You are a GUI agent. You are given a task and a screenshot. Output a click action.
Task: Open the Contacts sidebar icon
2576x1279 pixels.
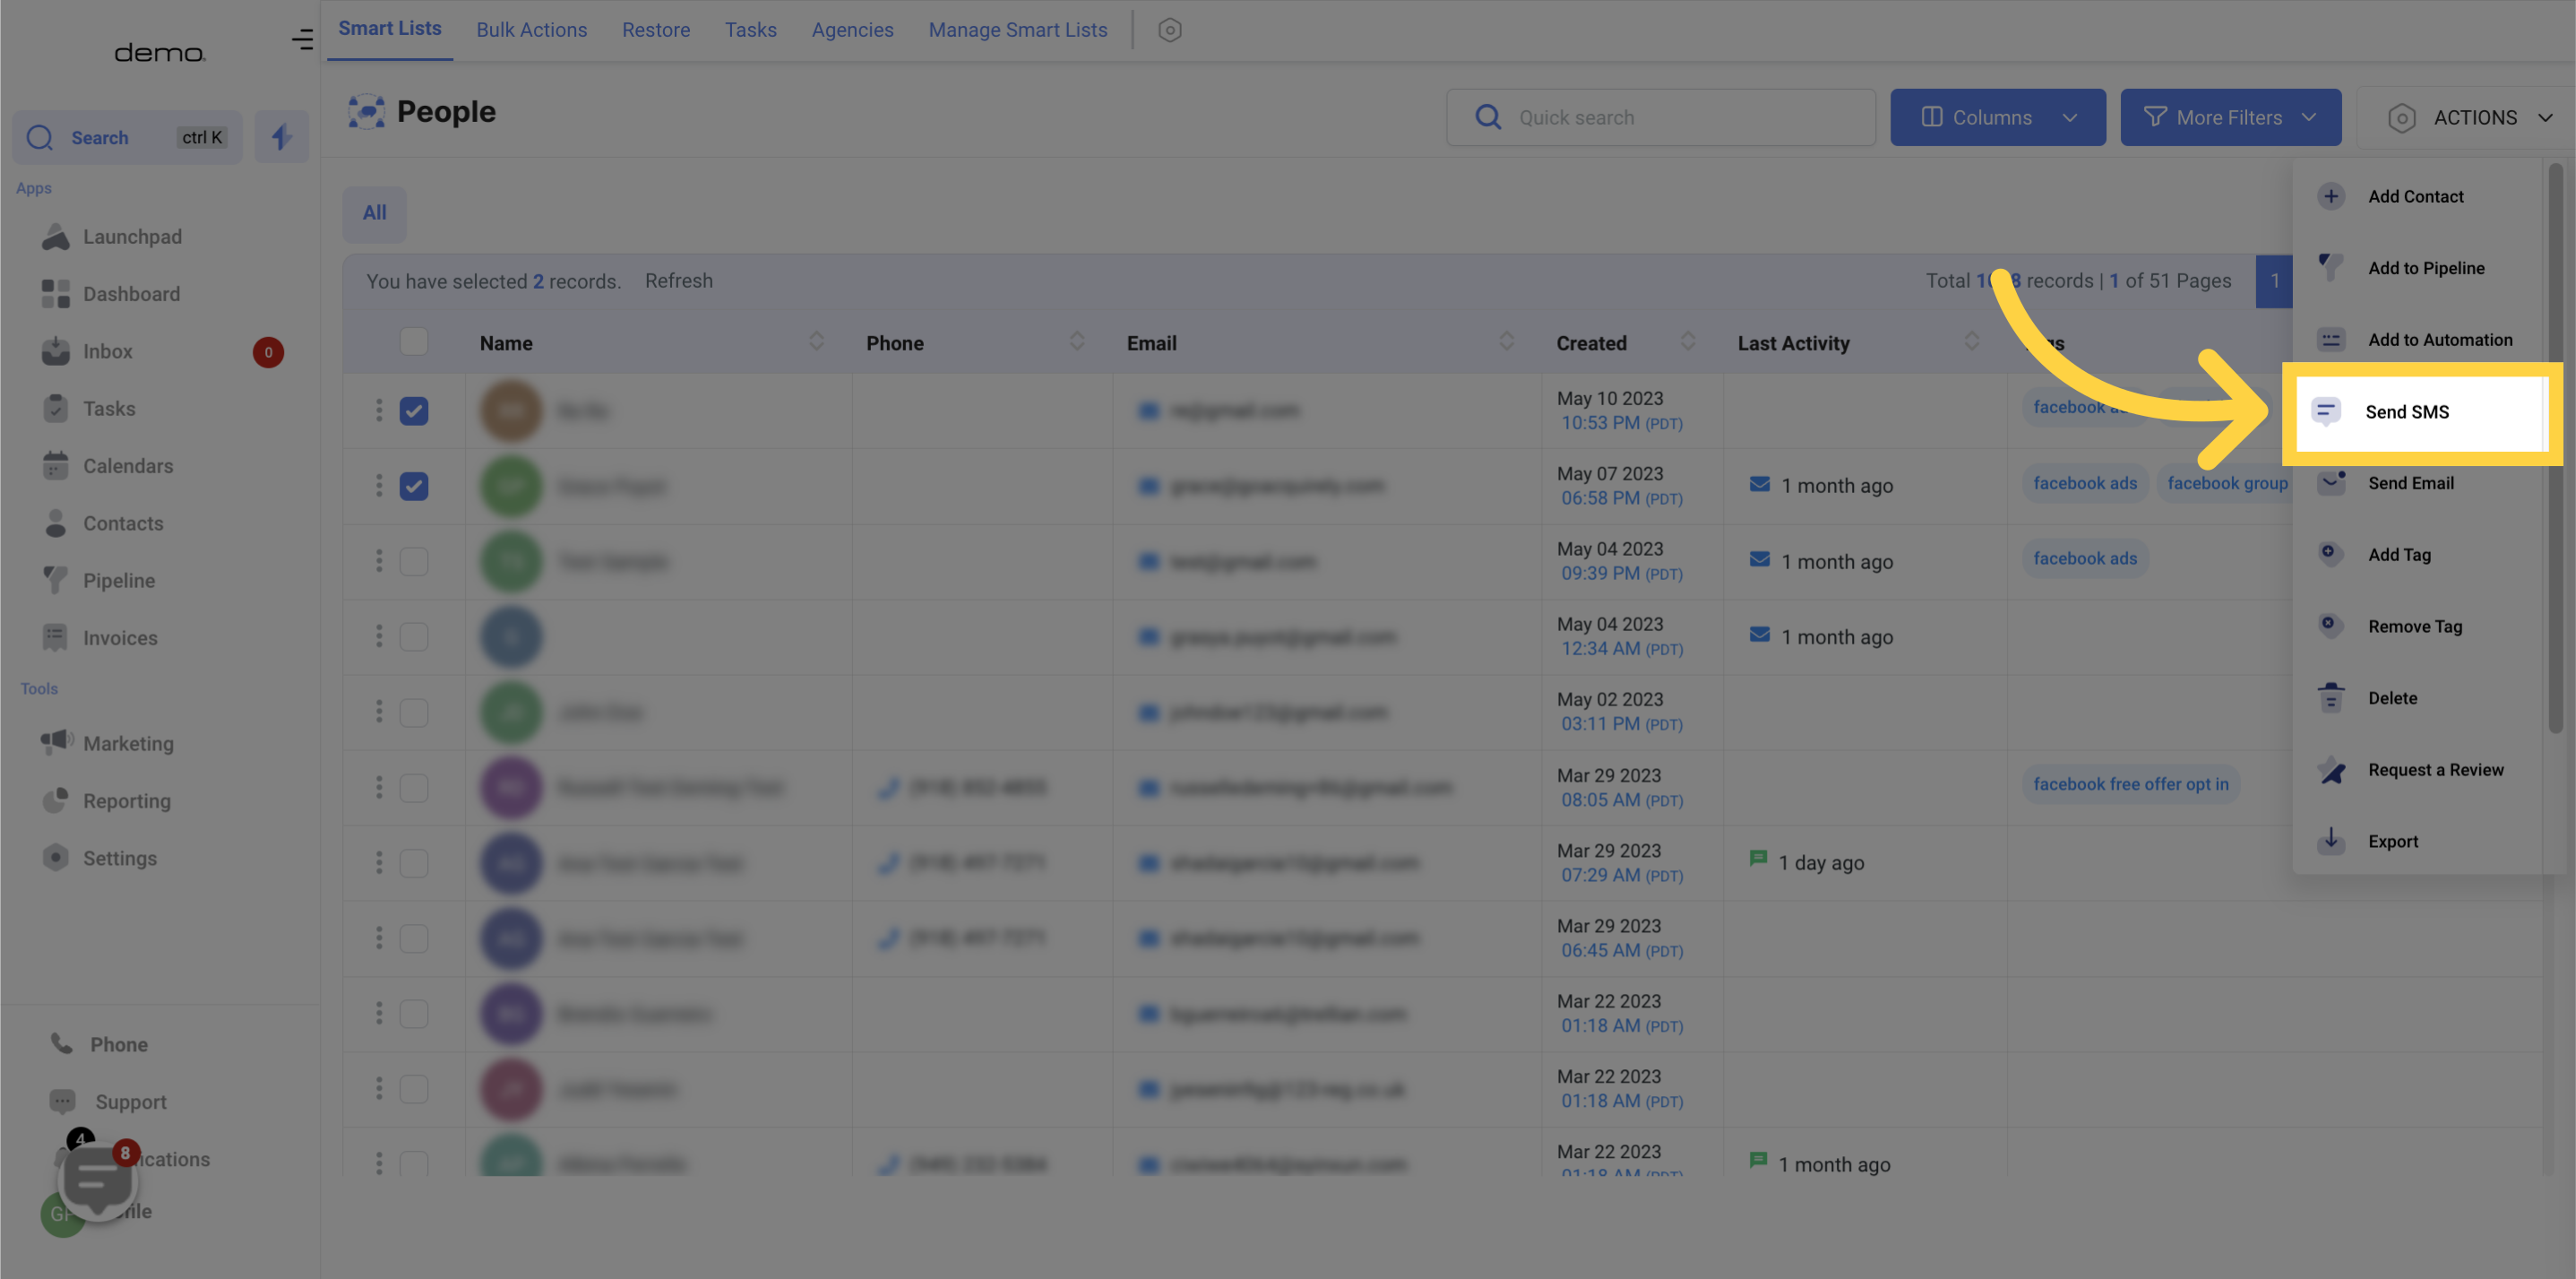[x=56, y=523]
